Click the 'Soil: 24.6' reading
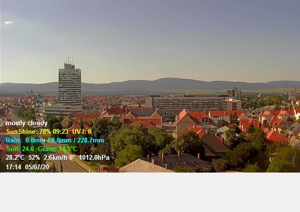The image size is (300, 212). pos(21,149)
